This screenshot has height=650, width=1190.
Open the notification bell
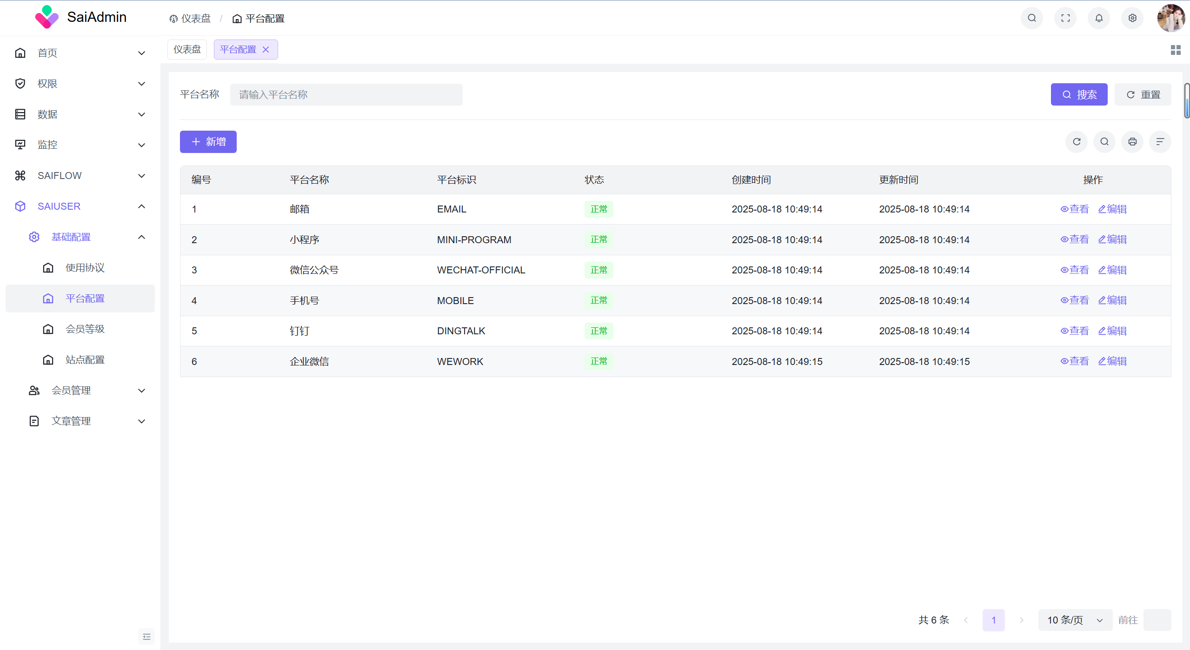click(x=1098, y=18)
